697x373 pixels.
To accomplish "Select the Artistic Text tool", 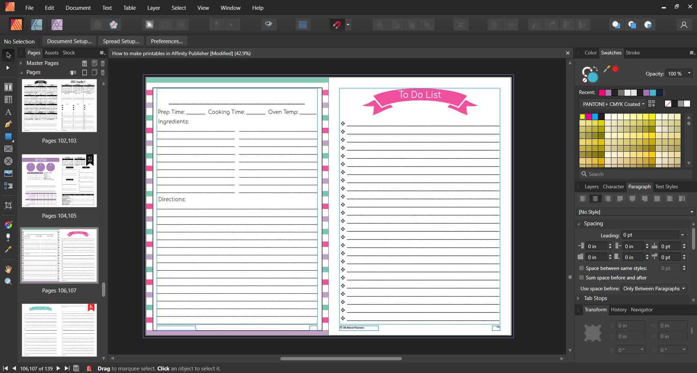I will pos(8,112).
